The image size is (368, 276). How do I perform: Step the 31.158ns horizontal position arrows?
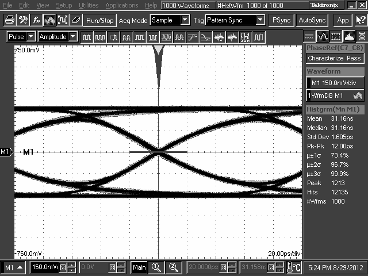point(279,267)
